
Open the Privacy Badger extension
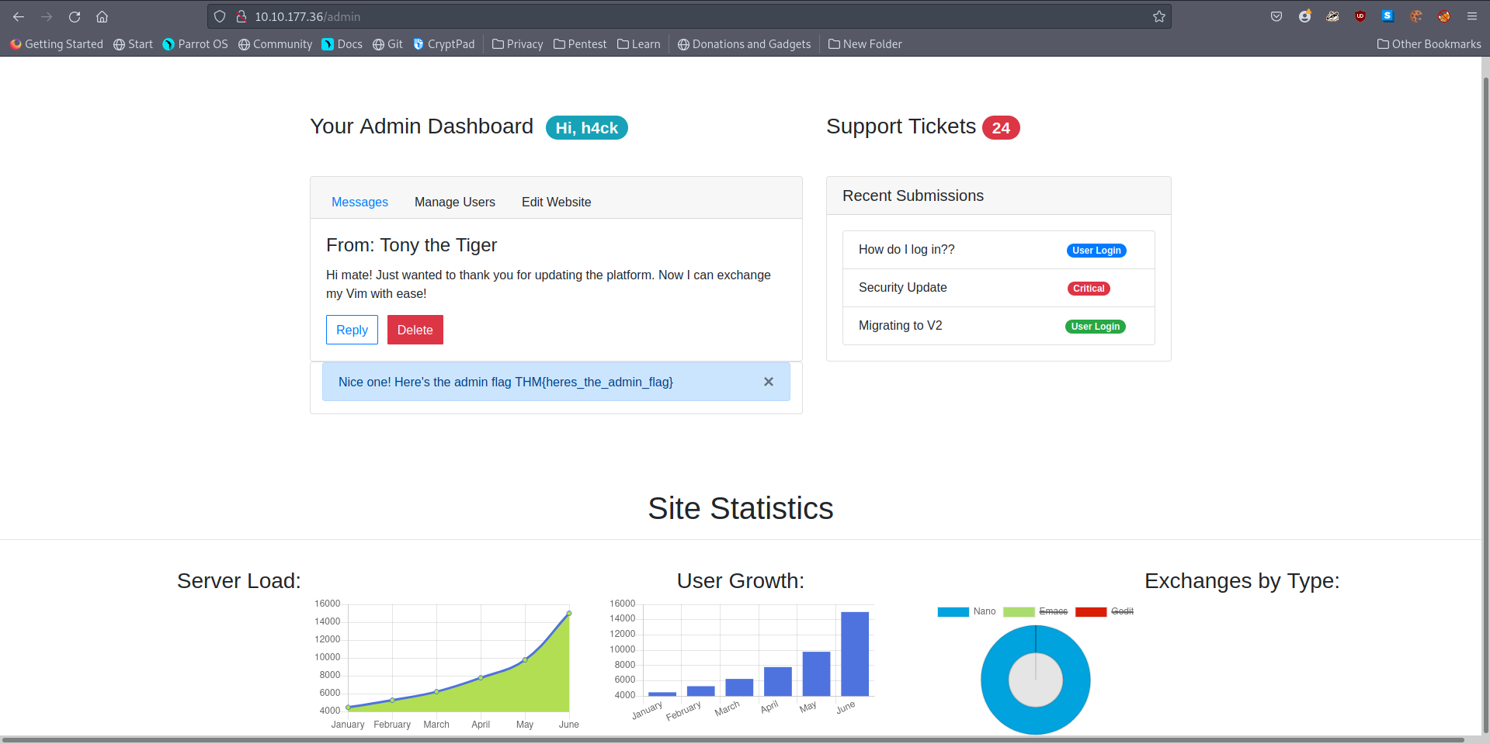point(1332,16)
